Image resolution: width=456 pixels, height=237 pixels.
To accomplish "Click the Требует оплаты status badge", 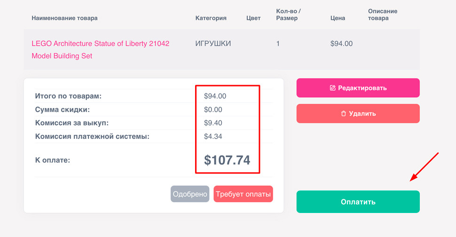I will pyautogui.click(x=243, y=194).
